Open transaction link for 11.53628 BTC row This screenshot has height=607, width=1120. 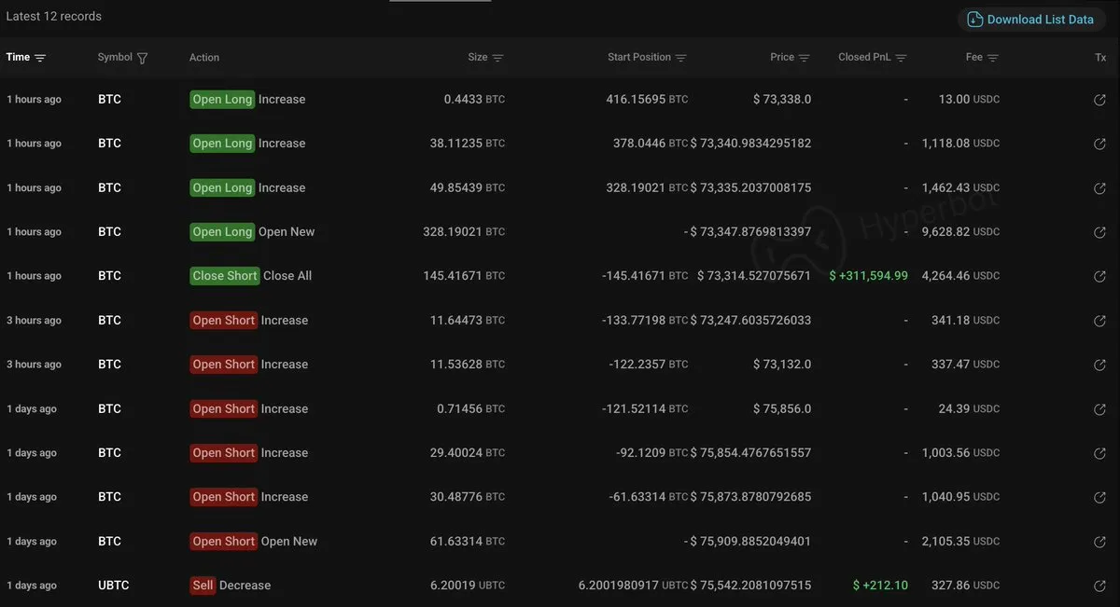click(1099, 365)
